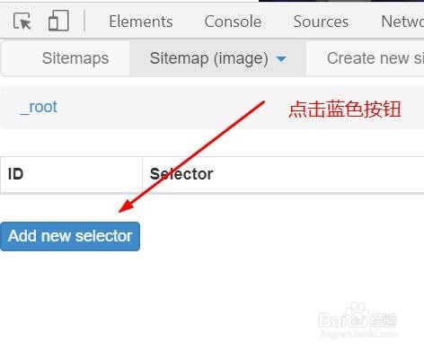The width and height of the screenshot is (424, 350).
Task: Click the red arrowhead above the button
Action: coord(126,206)
